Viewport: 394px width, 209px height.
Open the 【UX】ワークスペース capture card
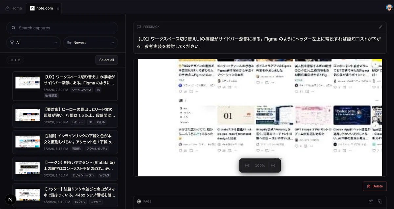65,86
